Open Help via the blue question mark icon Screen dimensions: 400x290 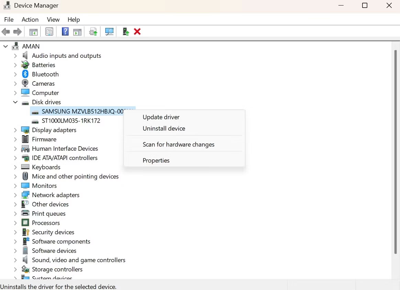tap(65, 31)
